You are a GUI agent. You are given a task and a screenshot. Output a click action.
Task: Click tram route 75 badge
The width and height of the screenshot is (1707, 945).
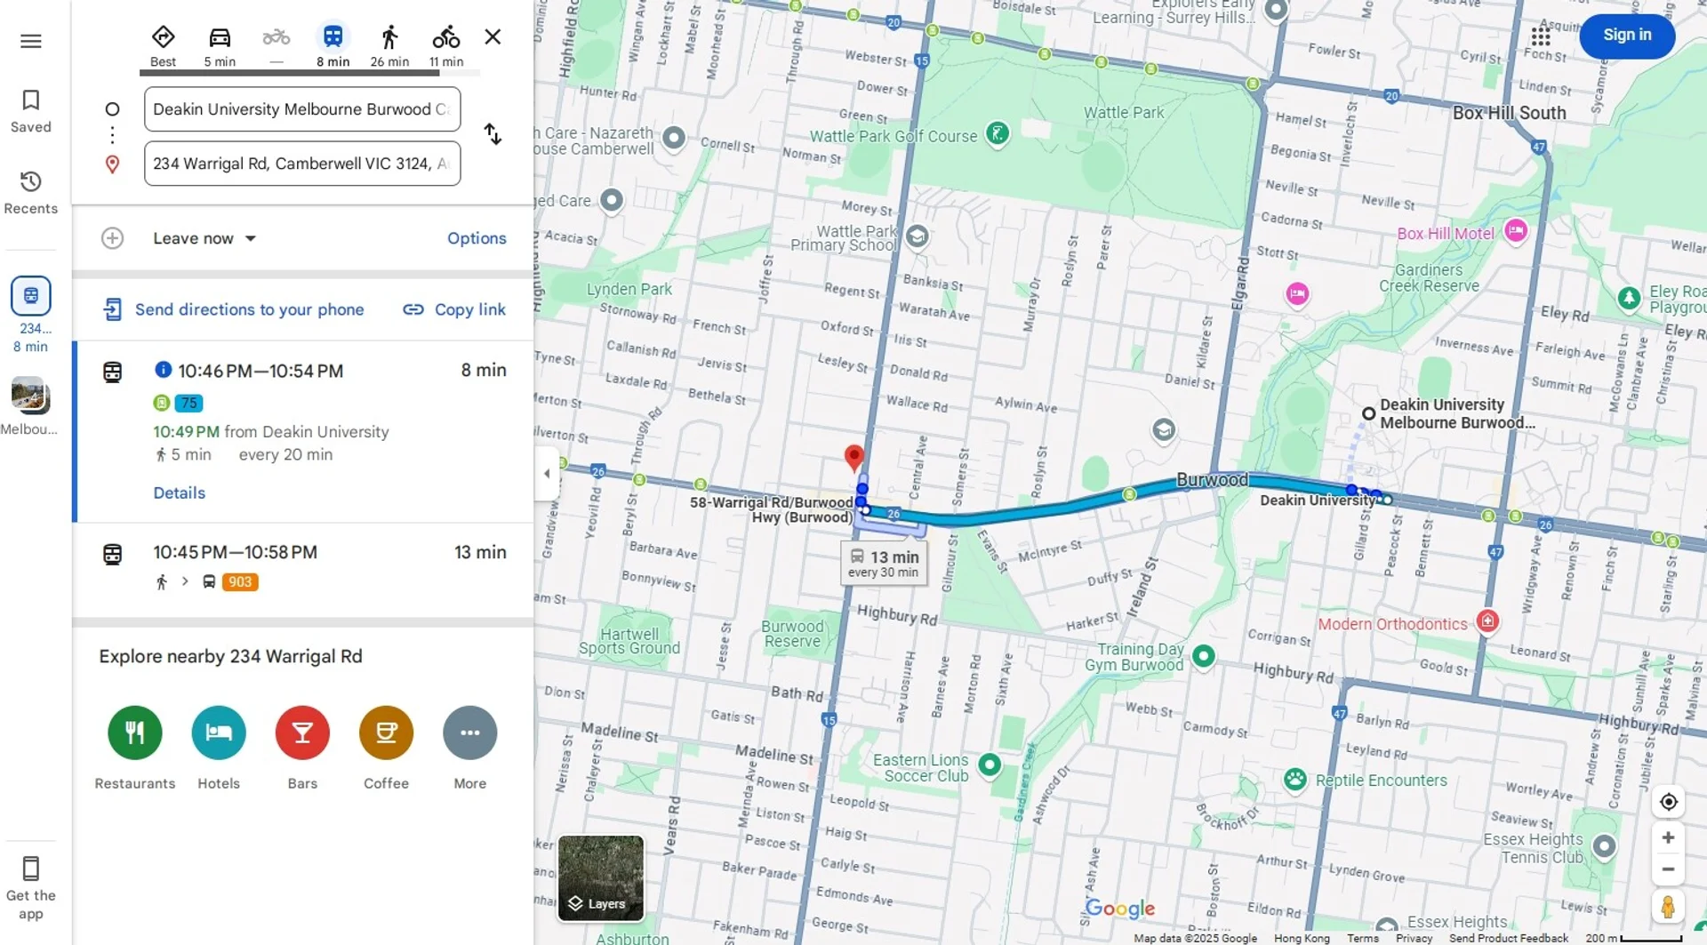point(188,403)
